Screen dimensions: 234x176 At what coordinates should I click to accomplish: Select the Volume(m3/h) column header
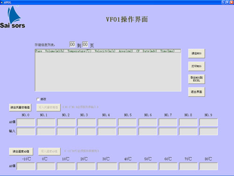click(55, 51)
